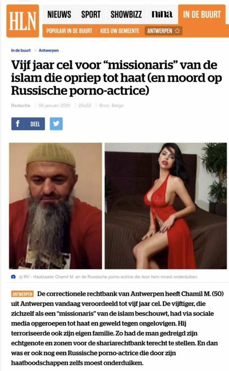This screenshot has height=371, width=229.
Task: Open Kies uw gemeente selector
Action: [120, 31]
